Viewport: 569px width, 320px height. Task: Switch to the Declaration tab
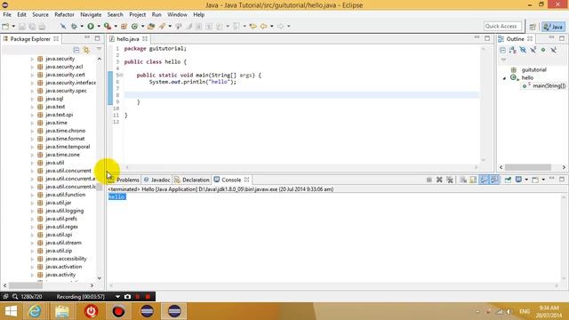pos(192,180)
